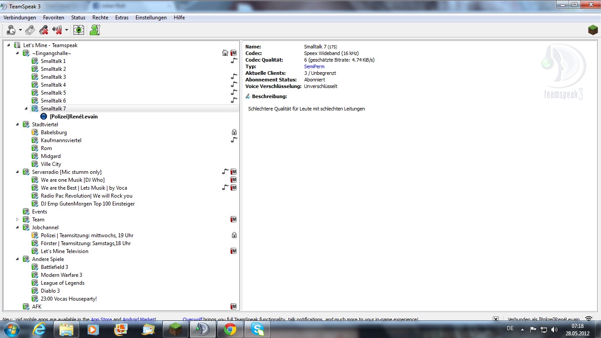
Task: Select the Battlefield 3 channel
Action: pos(54,267)
